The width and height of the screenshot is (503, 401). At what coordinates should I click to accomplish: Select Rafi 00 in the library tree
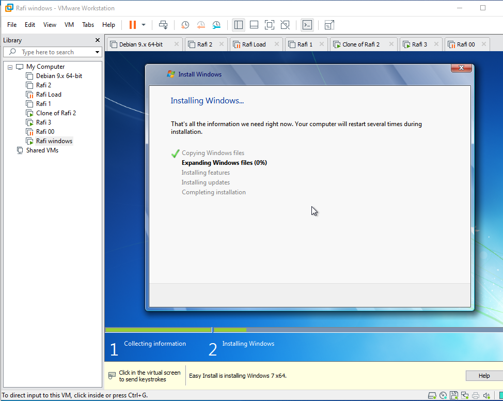[40, 132]
